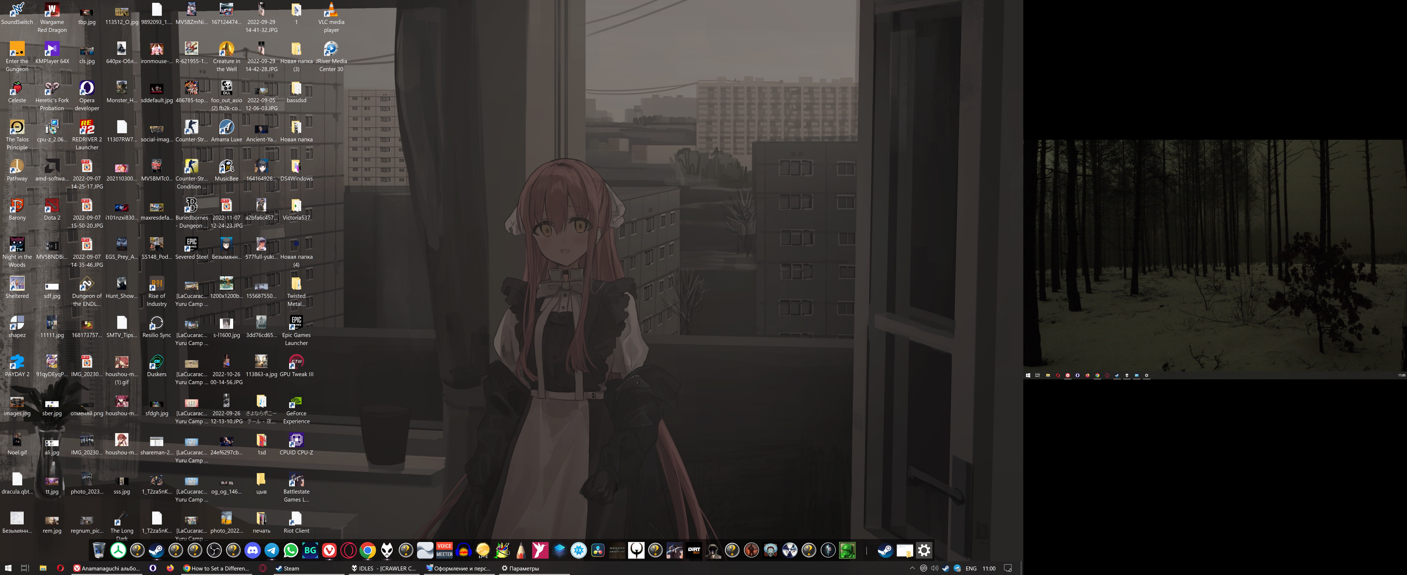Select the Duskers desktop icon
The height and width of the screenshot is (575, 1407).
157,366
